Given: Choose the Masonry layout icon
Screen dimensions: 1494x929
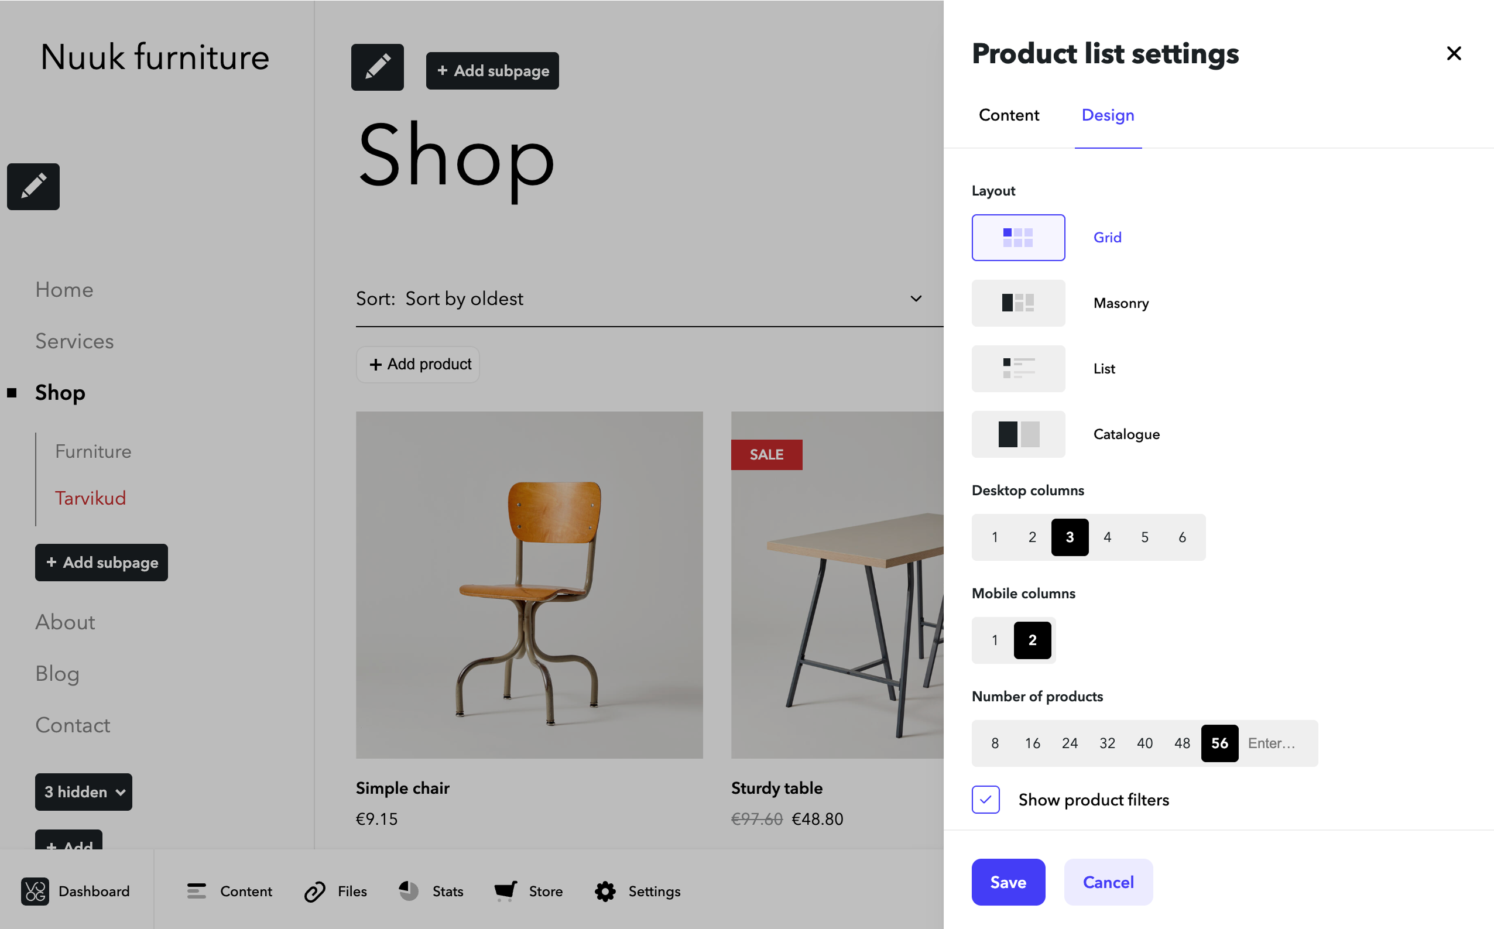Looking at the screenshot, I should click(1018, 303).
